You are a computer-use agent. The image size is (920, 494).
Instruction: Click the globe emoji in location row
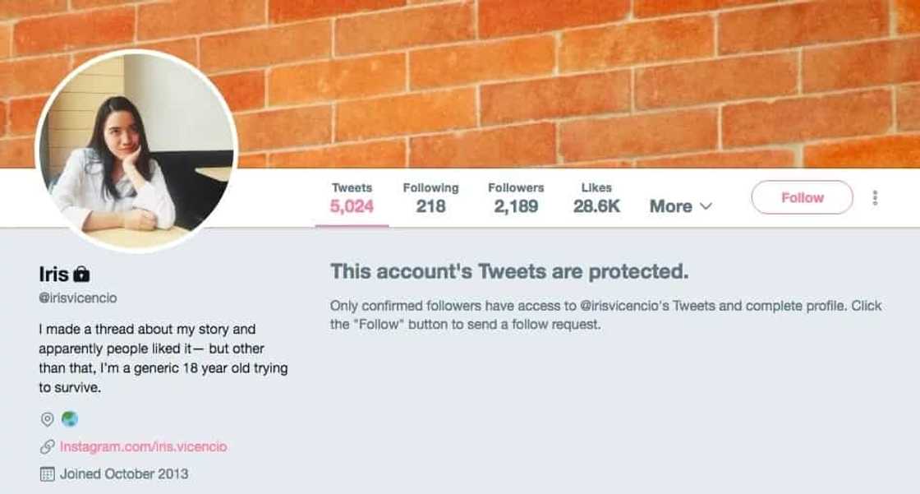70,419
